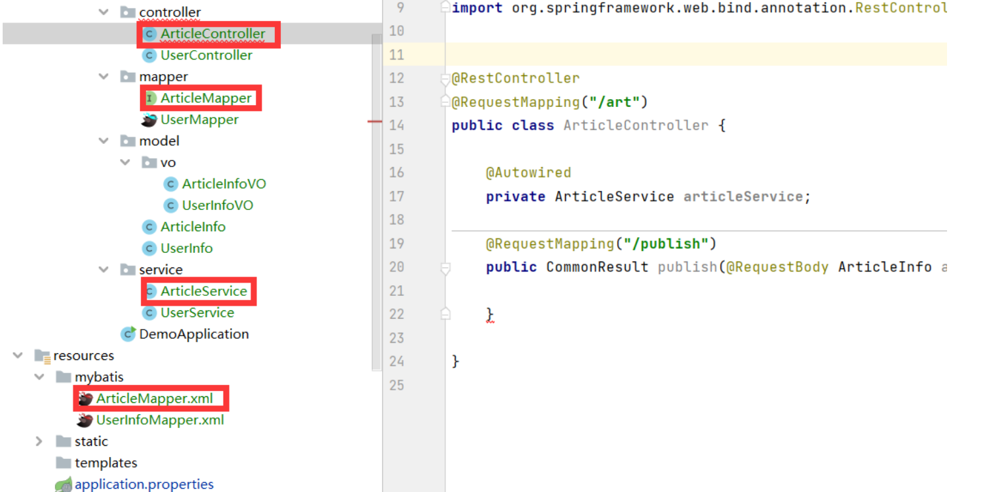Image resolution: width=988 pixels, height=492 pixels.
Task: Click the UserInfoMapper.xml file icon
Action: point(85,420)
